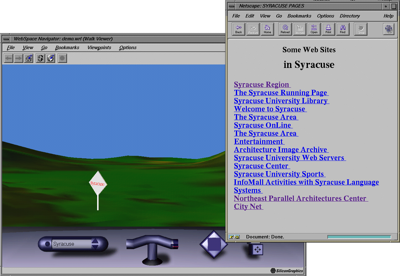Click the Images toolbar button in Netscape
Screen dimensions: 400x276
[x=299, y=29]
